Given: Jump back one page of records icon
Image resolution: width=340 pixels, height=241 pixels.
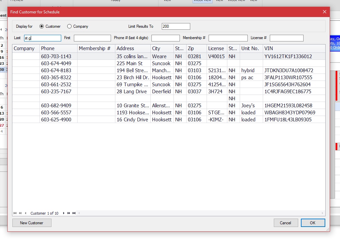Looking at the screenshot, I should [x=20, y=213].
